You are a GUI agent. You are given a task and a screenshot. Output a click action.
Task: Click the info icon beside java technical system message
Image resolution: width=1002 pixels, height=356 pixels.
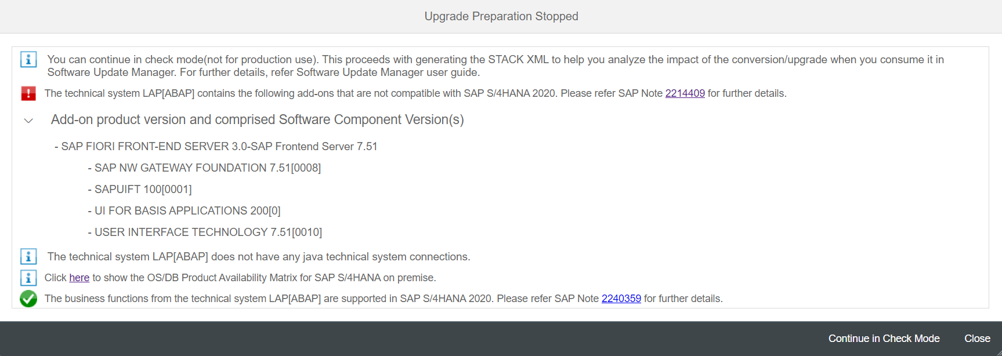click(28, 256)
